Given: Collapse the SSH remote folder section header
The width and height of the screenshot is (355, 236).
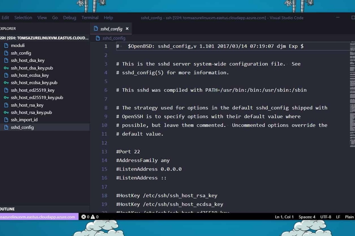Looking at the screenshot, I should point(45,38).
